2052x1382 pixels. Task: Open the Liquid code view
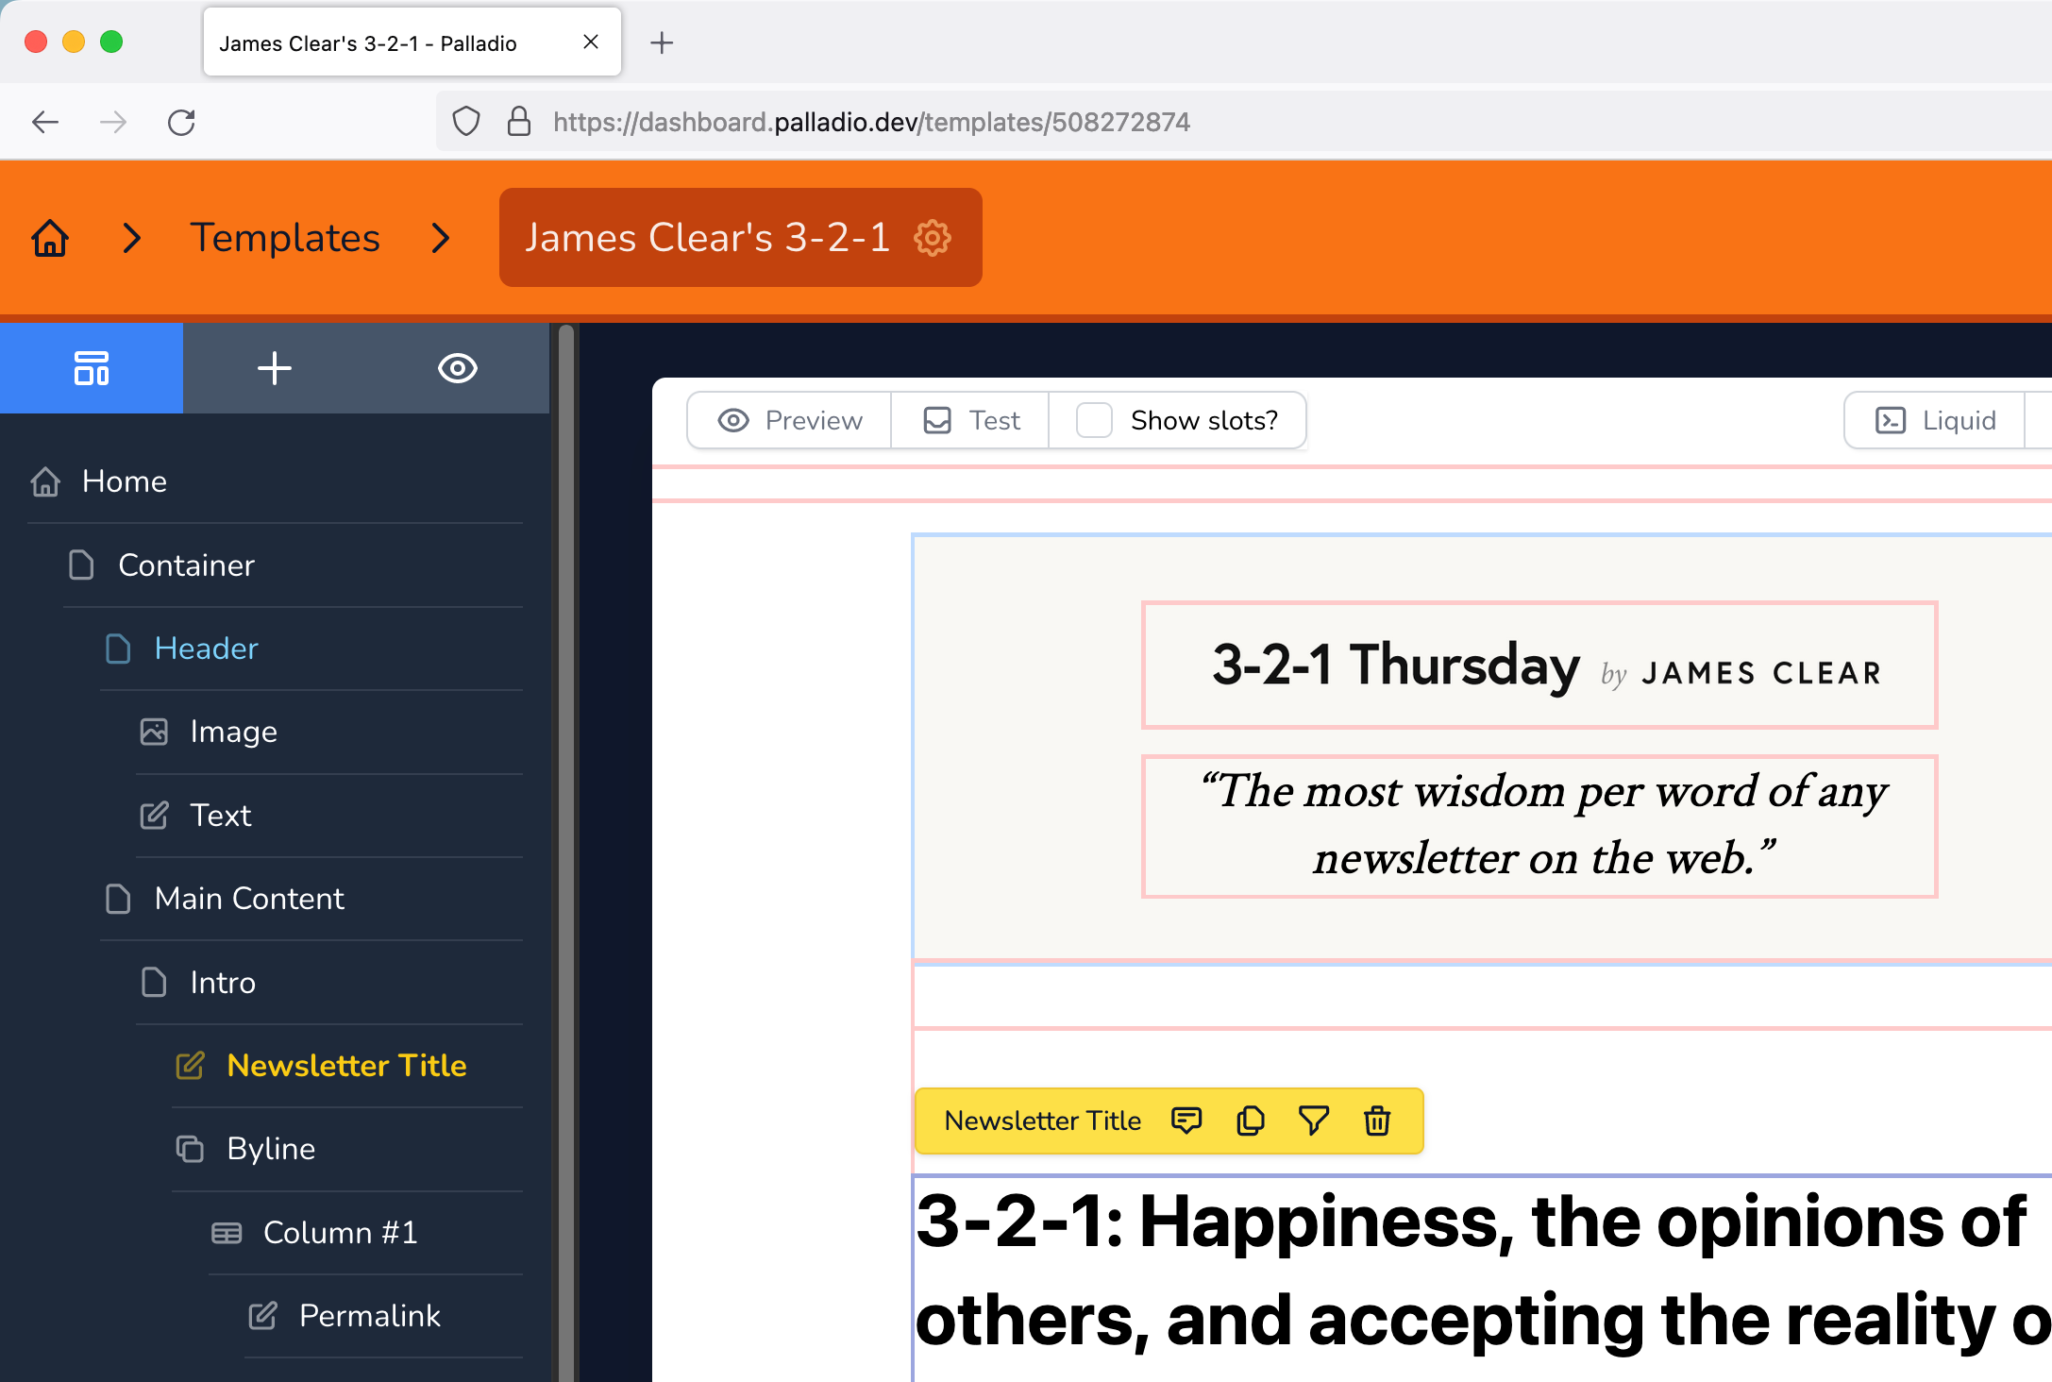coord(1935,420)
